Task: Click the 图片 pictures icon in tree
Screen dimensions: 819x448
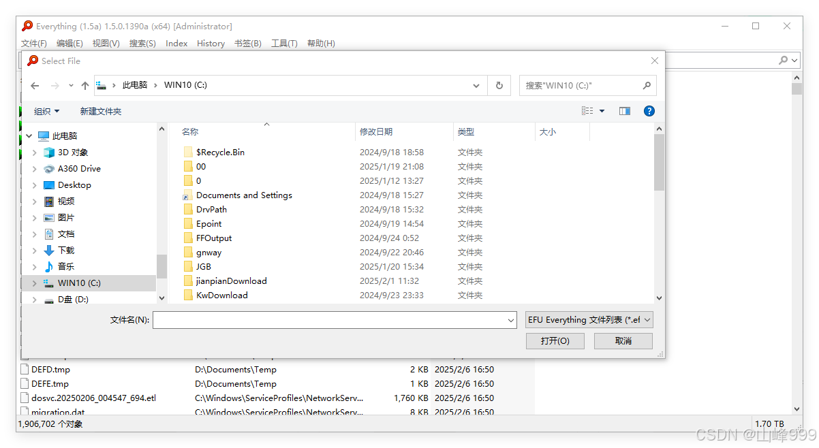Action: [49, 218]
